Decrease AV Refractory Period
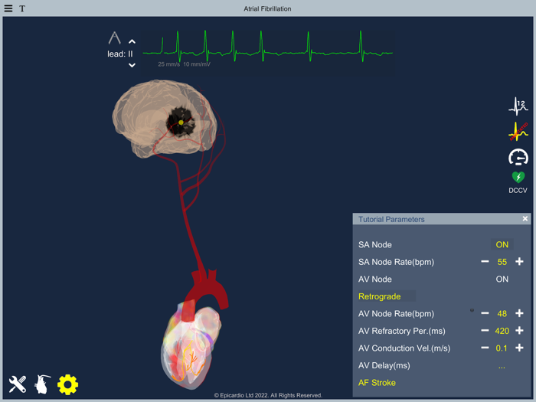Image resolution: width=536 pixels, height=402 pixels. (x=485, y=331)
